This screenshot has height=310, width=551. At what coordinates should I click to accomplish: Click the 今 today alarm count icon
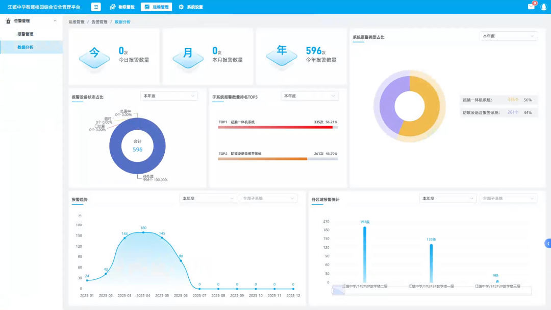coord(94,54)
